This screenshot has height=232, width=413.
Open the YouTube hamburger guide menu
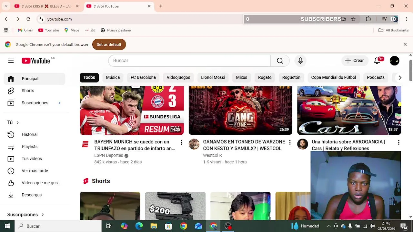pyautogui.click(x=11, y=61)
